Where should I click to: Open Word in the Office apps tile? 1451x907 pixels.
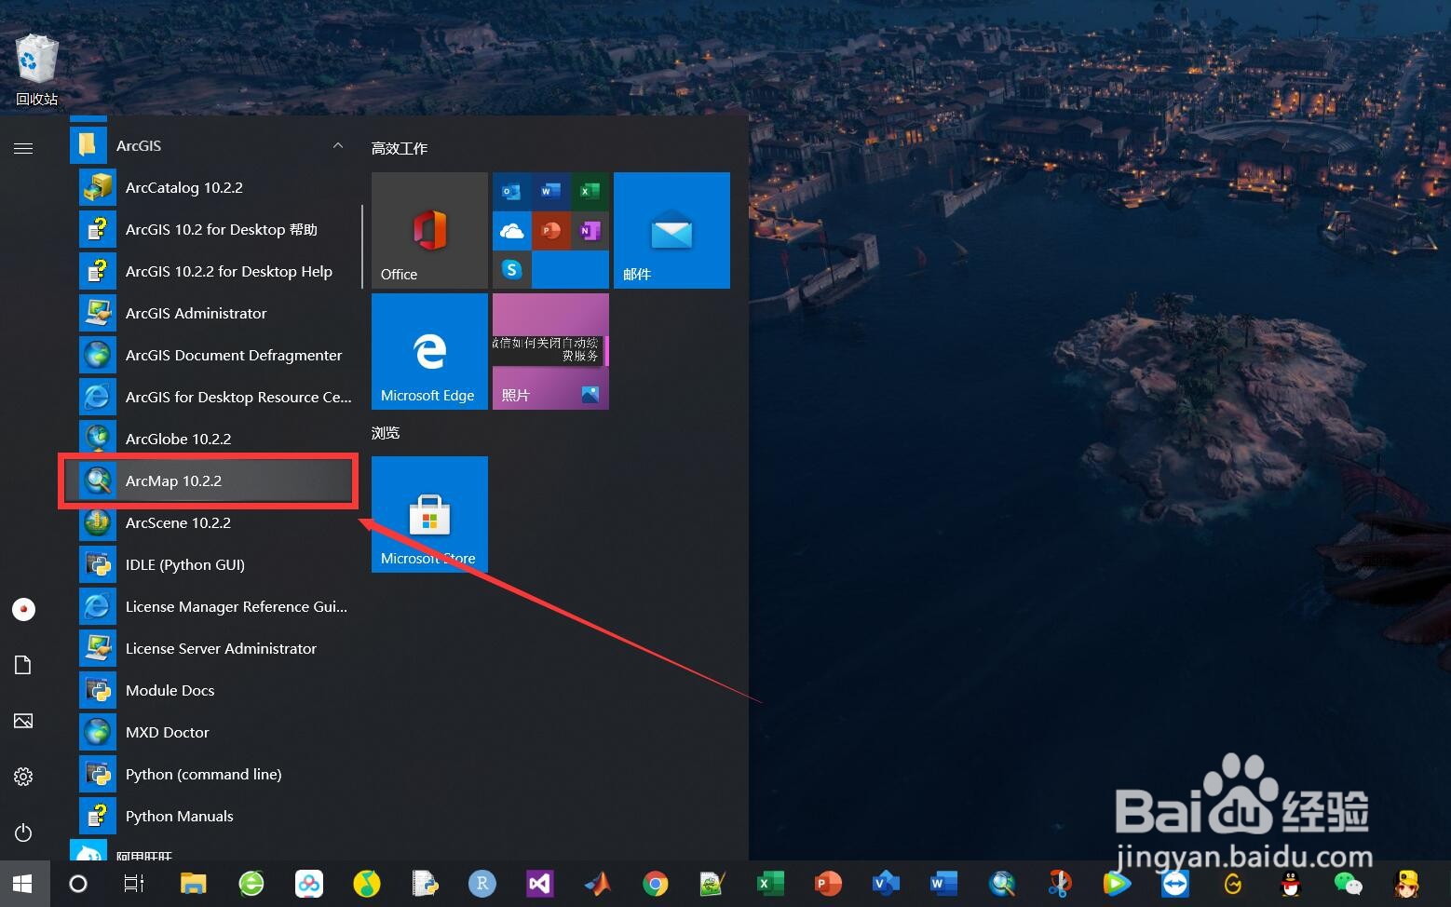coord(550,192)
